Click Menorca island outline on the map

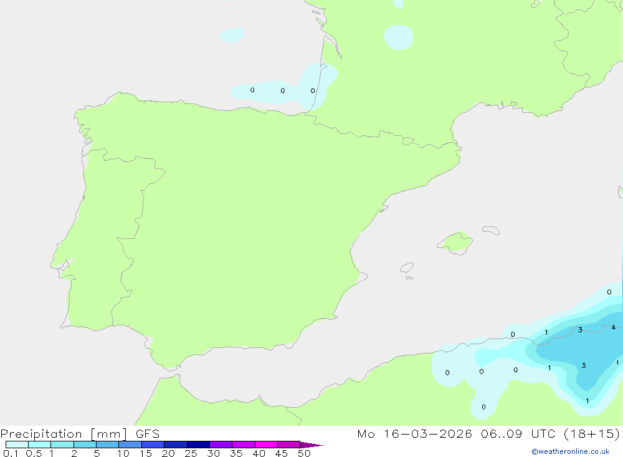(491, 230)
